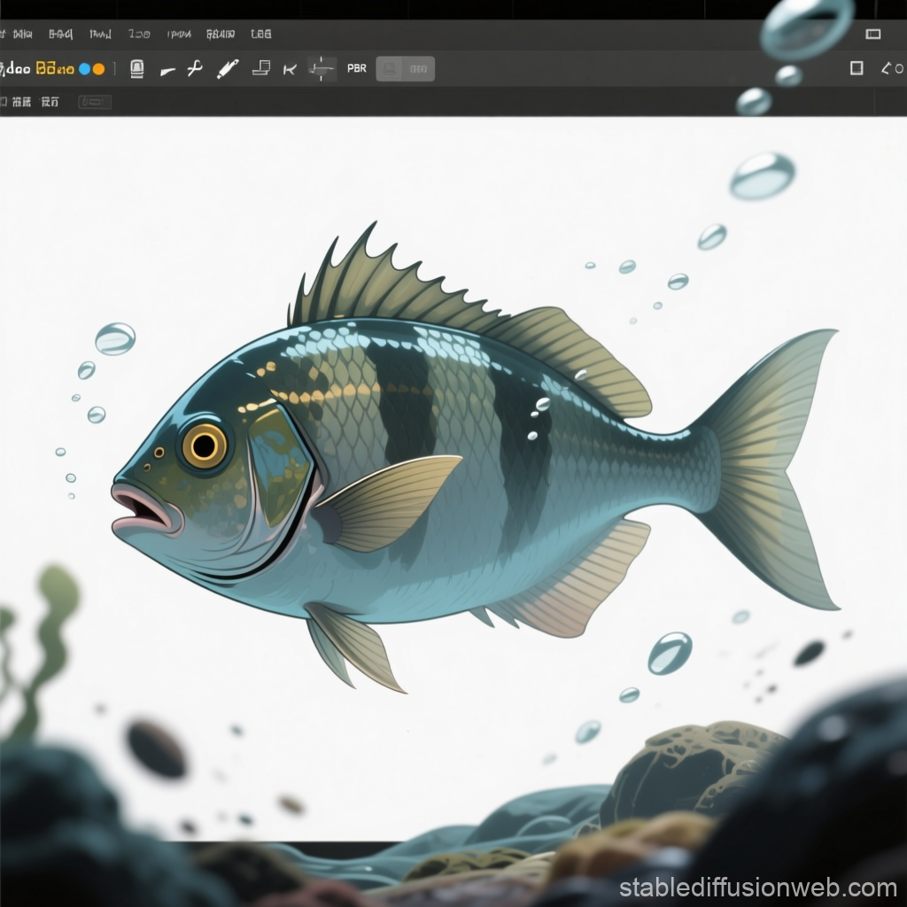The width and height of the screenshot is (907, 907).
Task: Open the small dropdown below the toolbar
Action: point(93,102)
